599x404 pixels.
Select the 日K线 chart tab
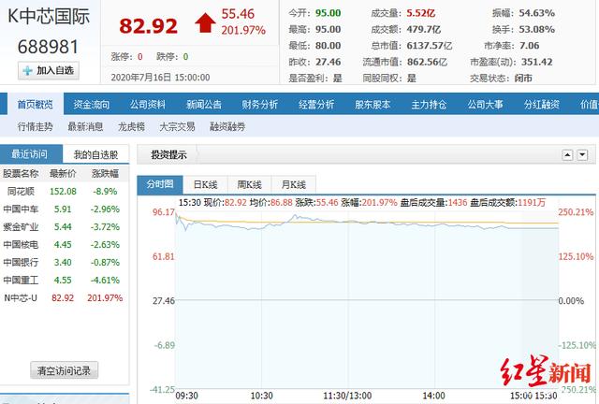(205, 185)
